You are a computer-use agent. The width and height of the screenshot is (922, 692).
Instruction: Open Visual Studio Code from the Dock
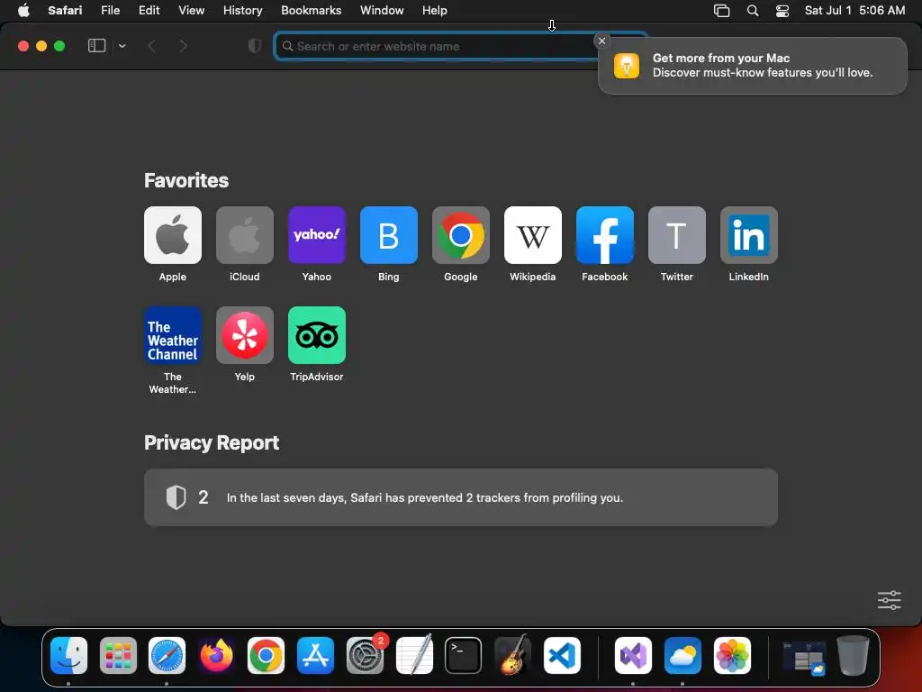[562, 655]
